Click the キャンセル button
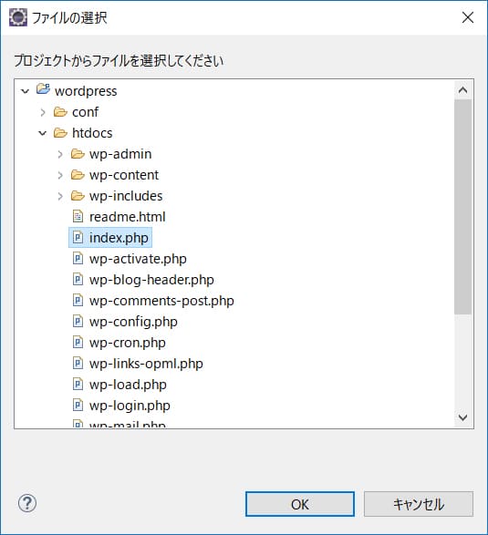 (419, 504)
